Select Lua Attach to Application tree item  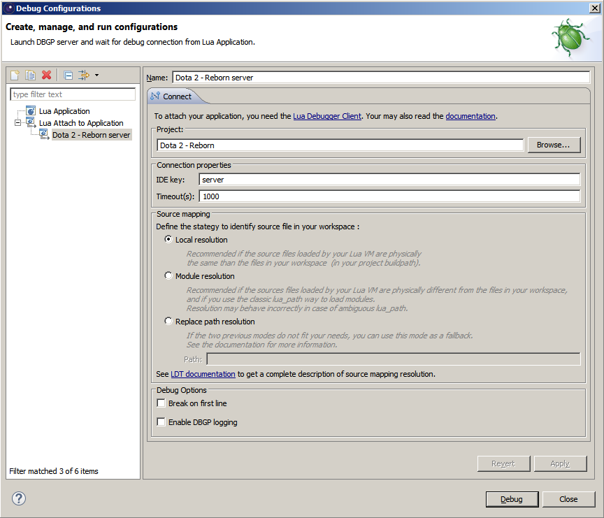81,123
